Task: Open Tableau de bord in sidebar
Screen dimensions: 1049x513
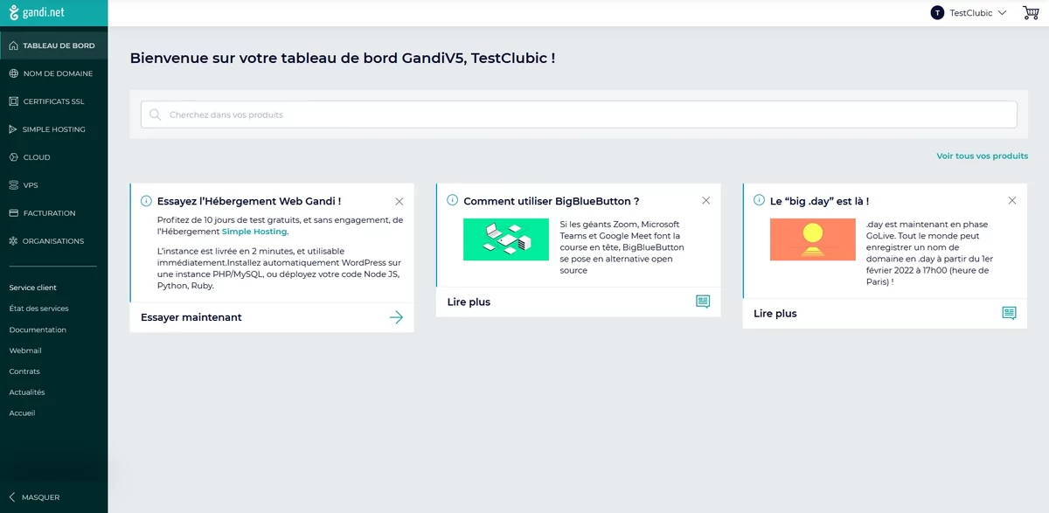Action: [53, 45]
